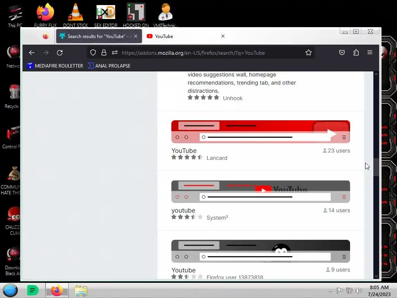This screenshot has height=298, width=397.
Task: Open the YouTube add-on by Lancard
Action: [x=184, y=151]
